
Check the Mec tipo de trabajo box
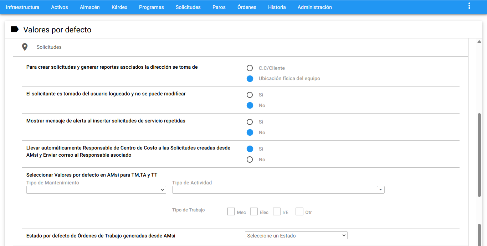[x=231, y=212]
